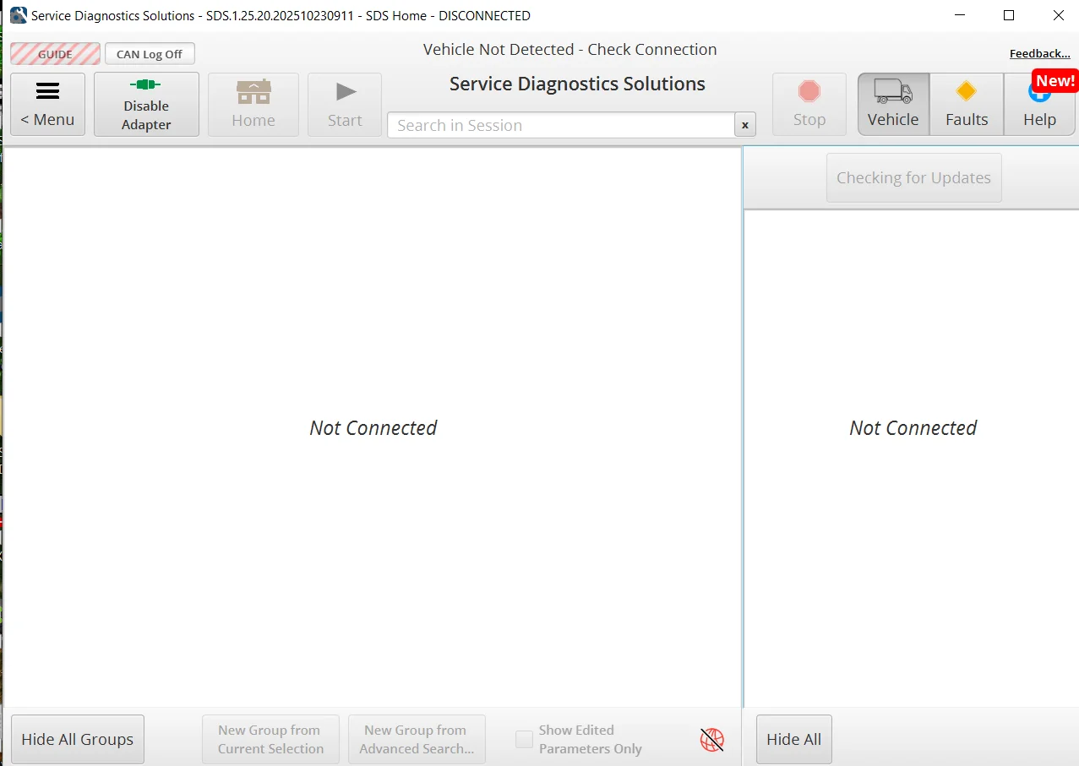The image size is (1079, 766).
Task: Open the Feedback link
Action: point(1039,52)
